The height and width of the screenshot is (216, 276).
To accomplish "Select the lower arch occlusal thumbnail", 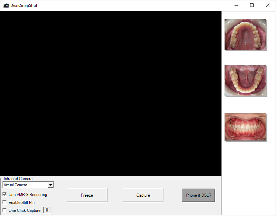I will tap(245, 81).
